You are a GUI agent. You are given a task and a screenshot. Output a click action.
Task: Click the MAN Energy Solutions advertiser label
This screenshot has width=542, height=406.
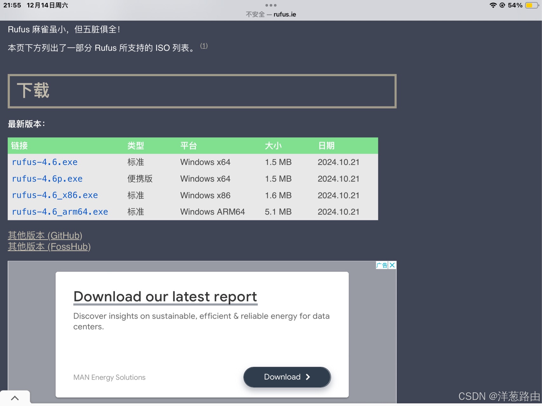click(110, 377)
